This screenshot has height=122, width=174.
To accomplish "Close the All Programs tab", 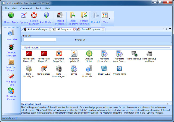I will tap(74, 29).
